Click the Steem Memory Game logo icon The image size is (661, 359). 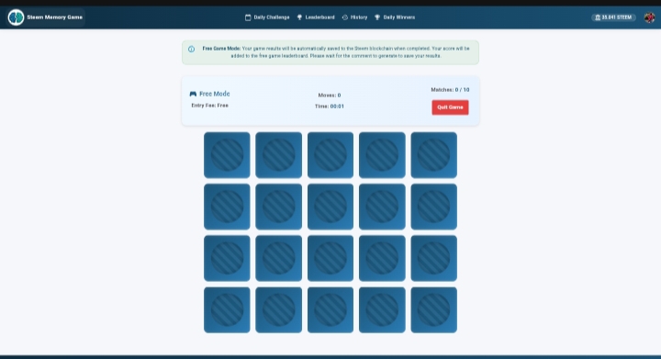(16, 17)
